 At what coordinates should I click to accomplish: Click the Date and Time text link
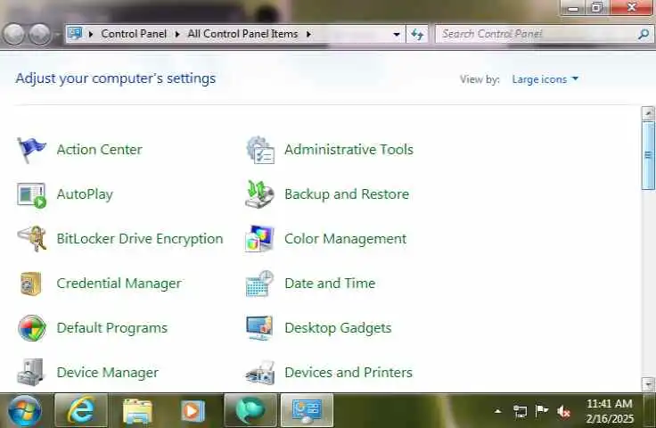[x=330, y=284]
